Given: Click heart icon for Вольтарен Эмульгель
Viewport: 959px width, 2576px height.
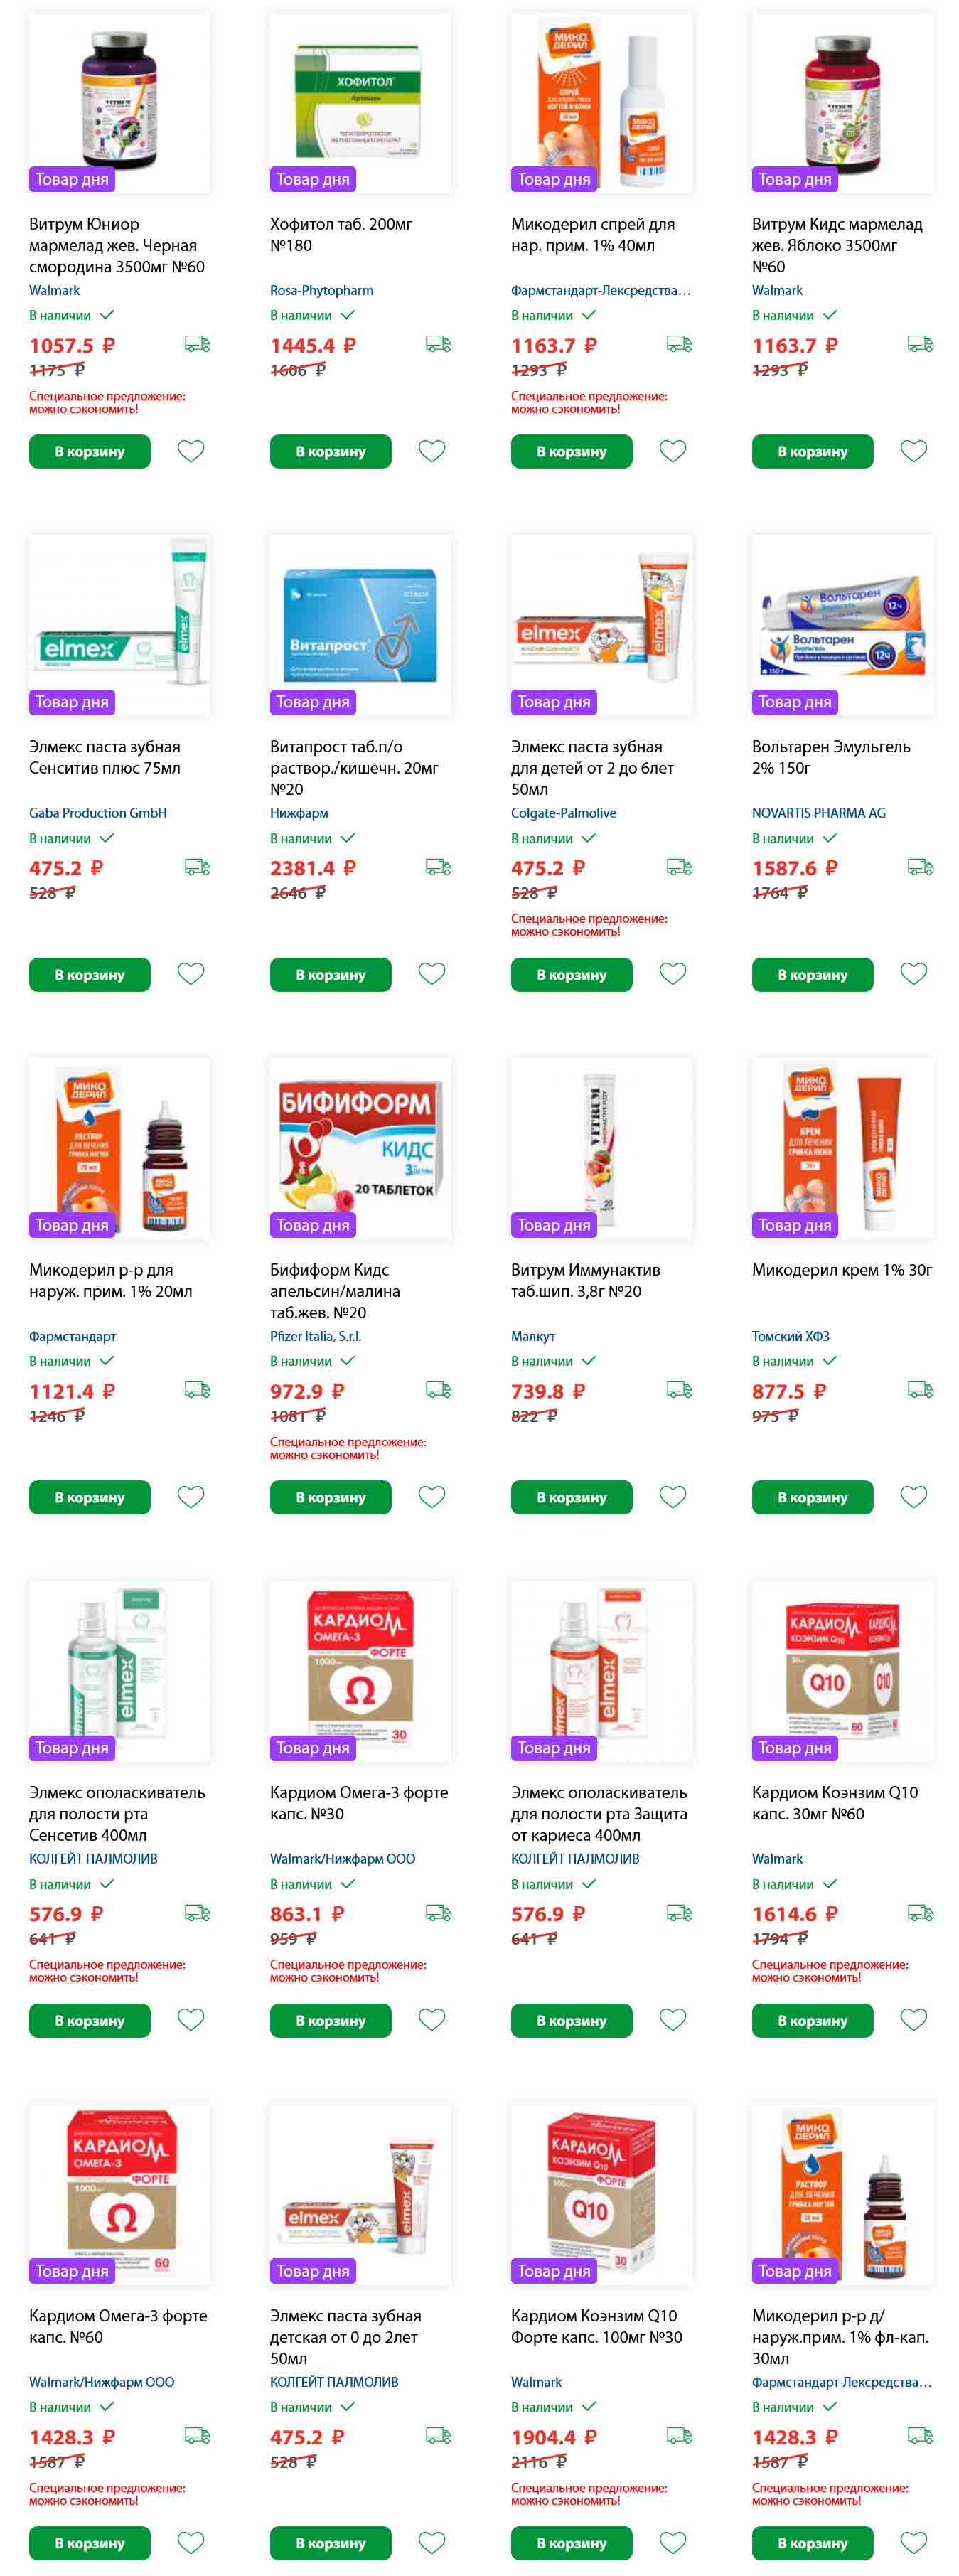Looking at the screenshot, I should (914, 973).
